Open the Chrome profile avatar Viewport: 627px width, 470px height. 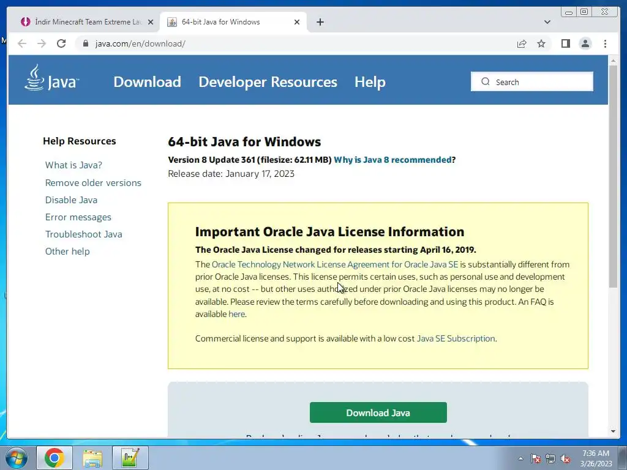pyautogui.click(x=585, y=43)
